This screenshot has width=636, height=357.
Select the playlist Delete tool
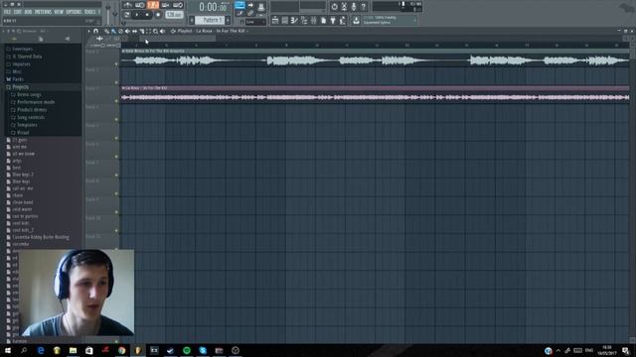120,31
